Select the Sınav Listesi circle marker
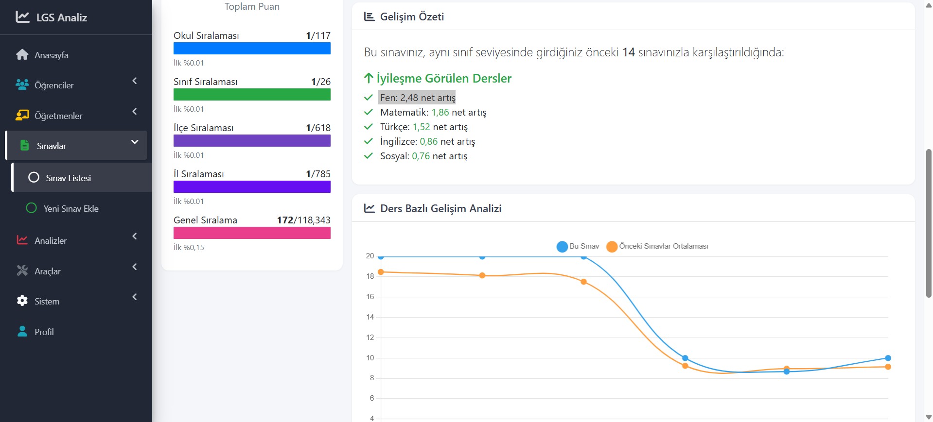Viewport: 933px width, 422px height. tap(34, 178)
